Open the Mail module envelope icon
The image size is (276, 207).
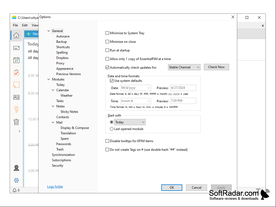click(x=16, y=48)
